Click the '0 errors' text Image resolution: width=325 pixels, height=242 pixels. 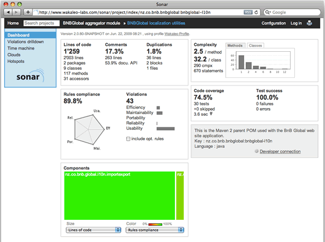click(x=263, y=109)
